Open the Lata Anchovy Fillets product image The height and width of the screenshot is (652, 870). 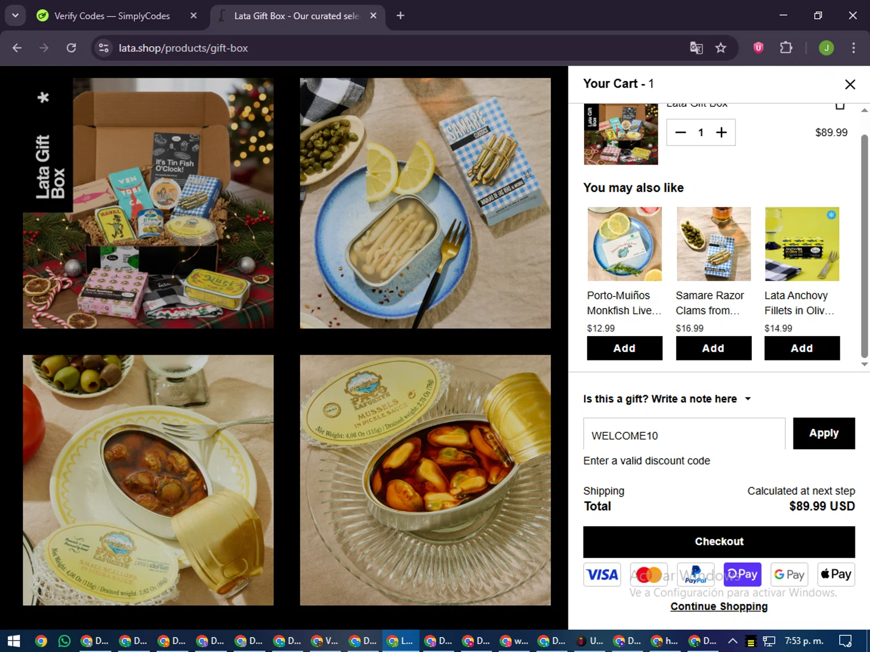802,244
